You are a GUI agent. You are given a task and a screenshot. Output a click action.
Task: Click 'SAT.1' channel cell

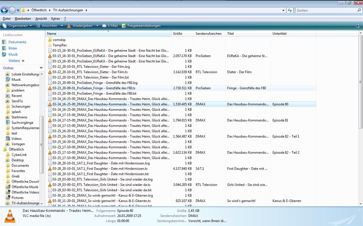(200, 169)
